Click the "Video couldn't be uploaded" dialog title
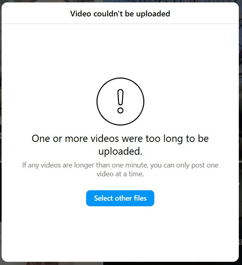Viewport: 242px width, 265px height. 120,14
